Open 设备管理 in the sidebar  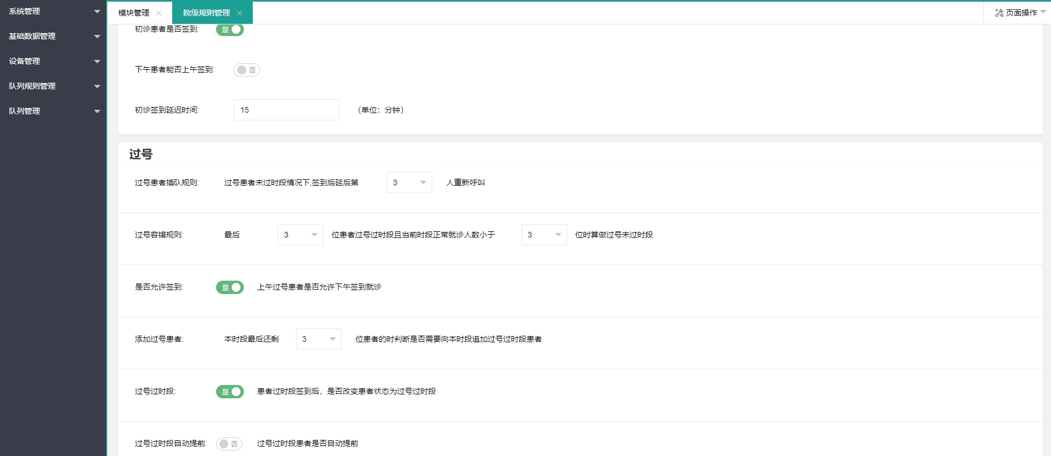point(53,62)
